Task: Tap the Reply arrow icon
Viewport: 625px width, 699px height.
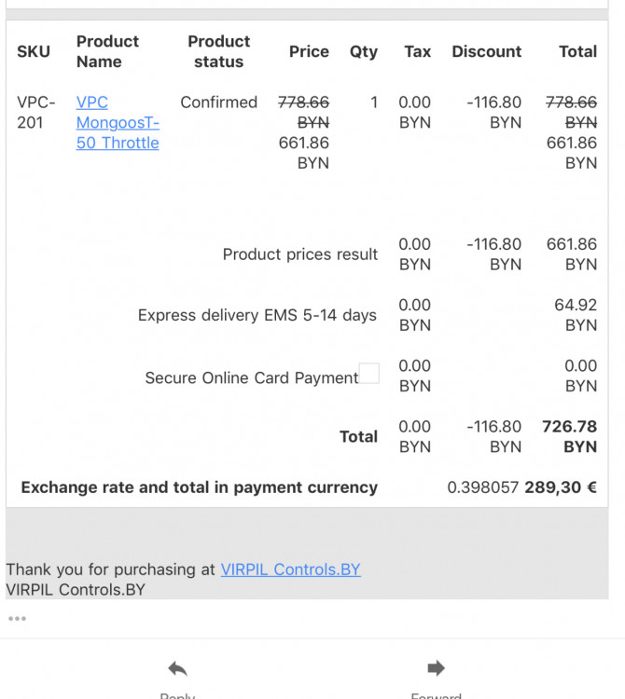Action: pos(177,668)
